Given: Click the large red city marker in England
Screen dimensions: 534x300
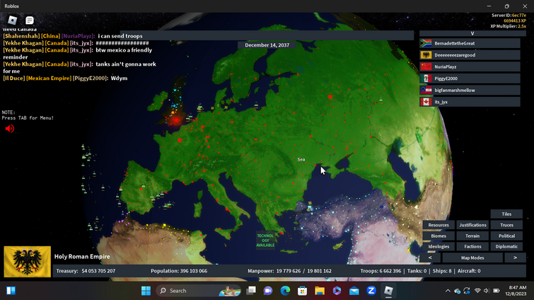Looking at the screenshot, I should [x=176, y=120].
